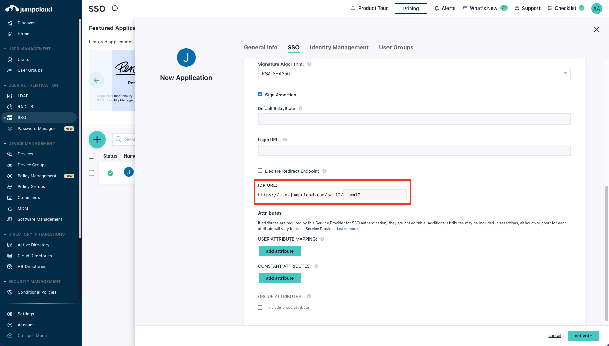This screenshot has height=346, width=609.
Task: Open Cloud Directories
Action: pos(35,256)
